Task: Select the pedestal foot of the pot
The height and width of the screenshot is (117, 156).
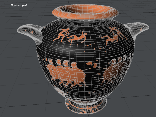Action: coord(86,106)
